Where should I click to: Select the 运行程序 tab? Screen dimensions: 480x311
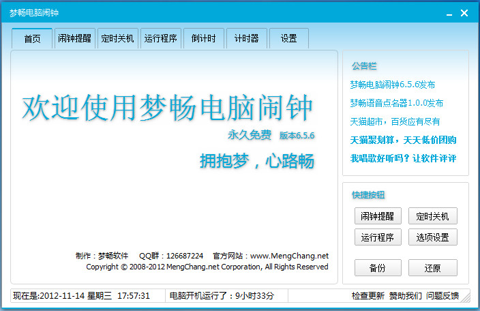point(161,39)
